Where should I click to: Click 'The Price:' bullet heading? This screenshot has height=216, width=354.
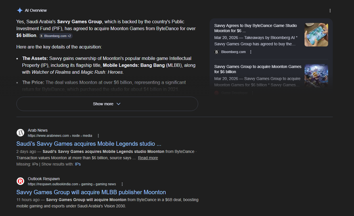tap(33, 82)
